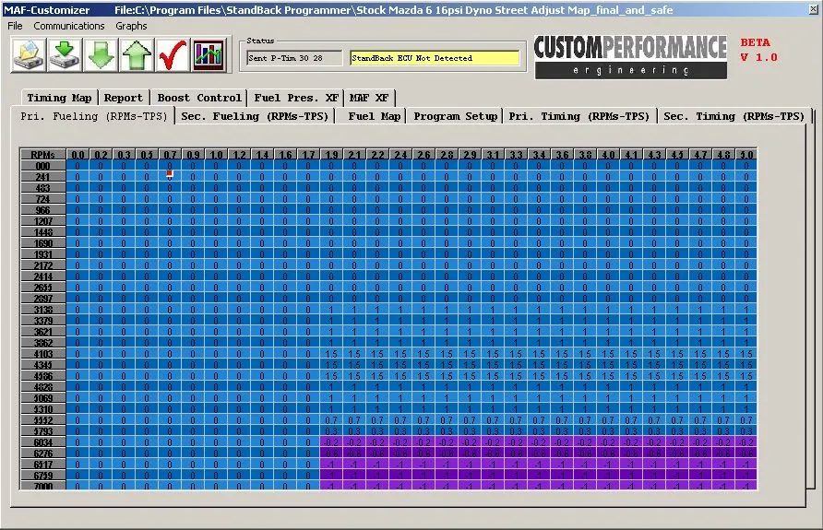Switch to the Report tab
The width and height of the screenshot is (823, 530).
pyautogui.click(x=124, y=98)
